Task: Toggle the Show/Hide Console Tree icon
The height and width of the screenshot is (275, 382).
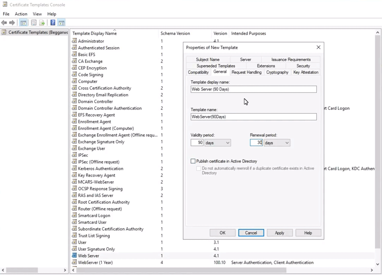Action: [23, 23]
